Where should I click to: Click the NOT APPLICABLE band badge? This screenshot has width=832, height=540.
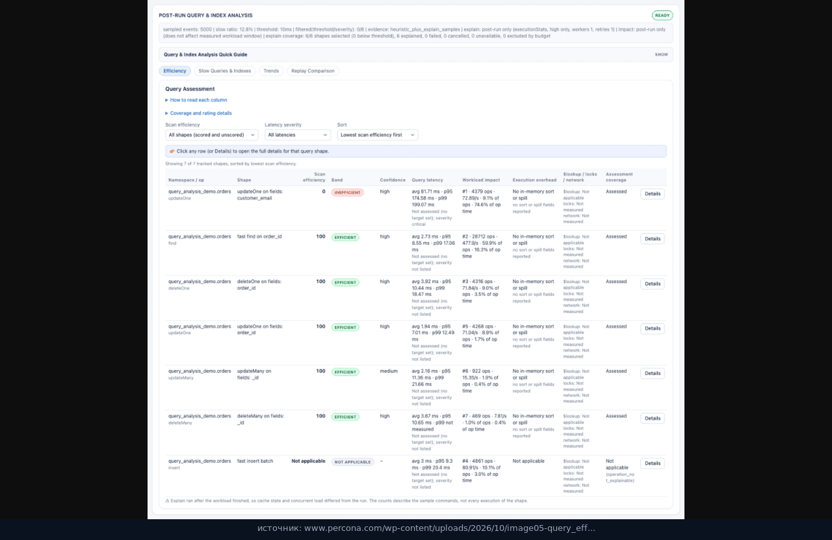tap(353, 462)
